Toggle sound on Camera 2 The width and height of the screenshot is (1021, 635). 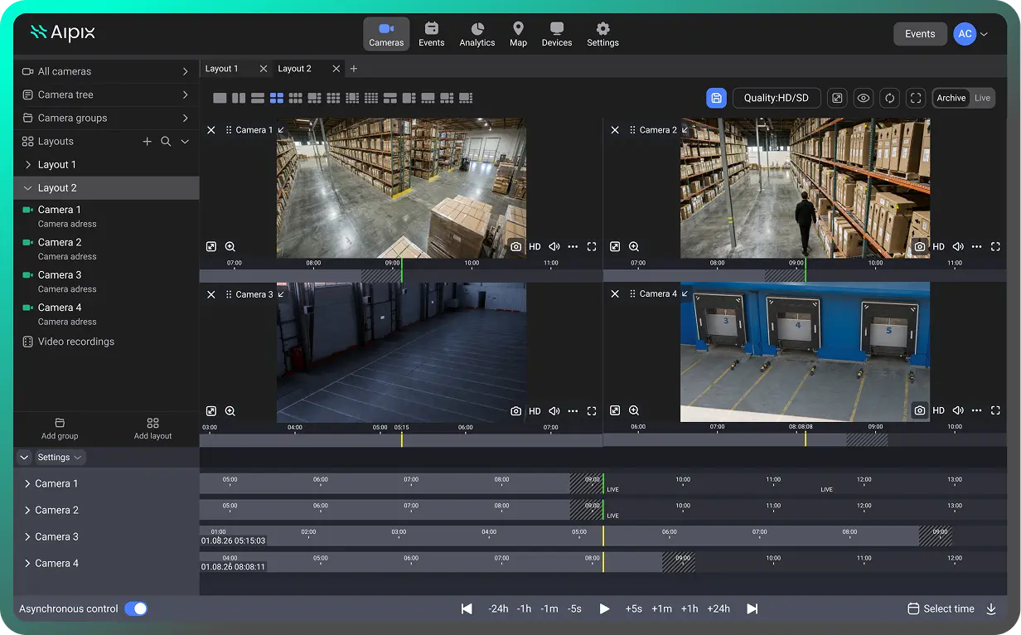(958, 247)
